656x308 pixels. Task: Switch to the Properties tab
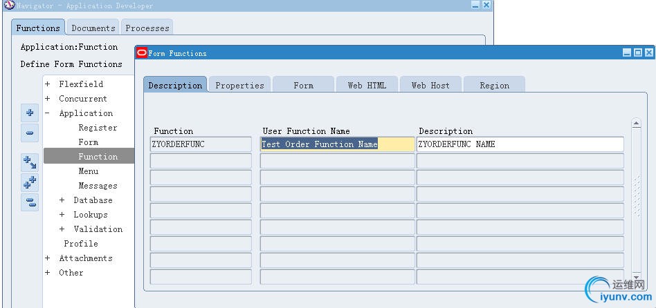click(239, 85)
